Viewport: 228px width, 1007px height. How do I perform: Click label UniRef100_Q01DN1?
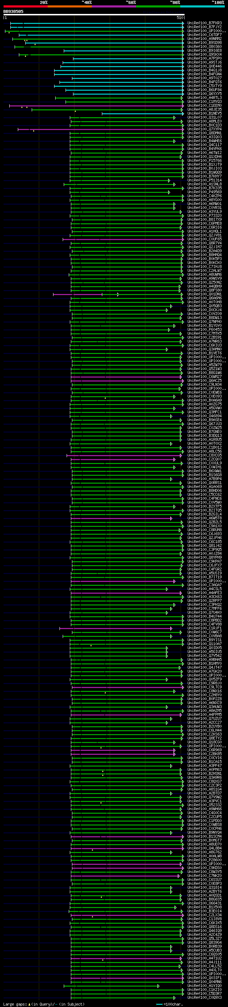pos(204,294)
